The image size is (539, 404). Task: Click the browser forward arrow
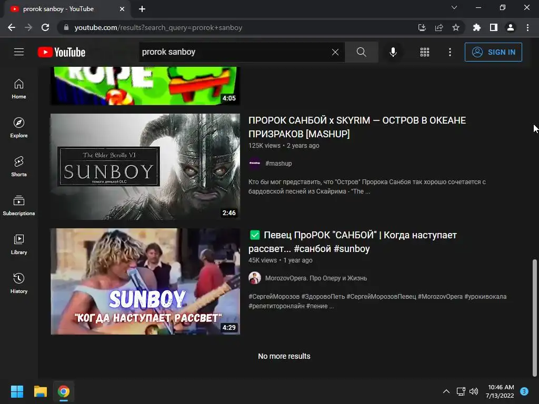[28, 27]
